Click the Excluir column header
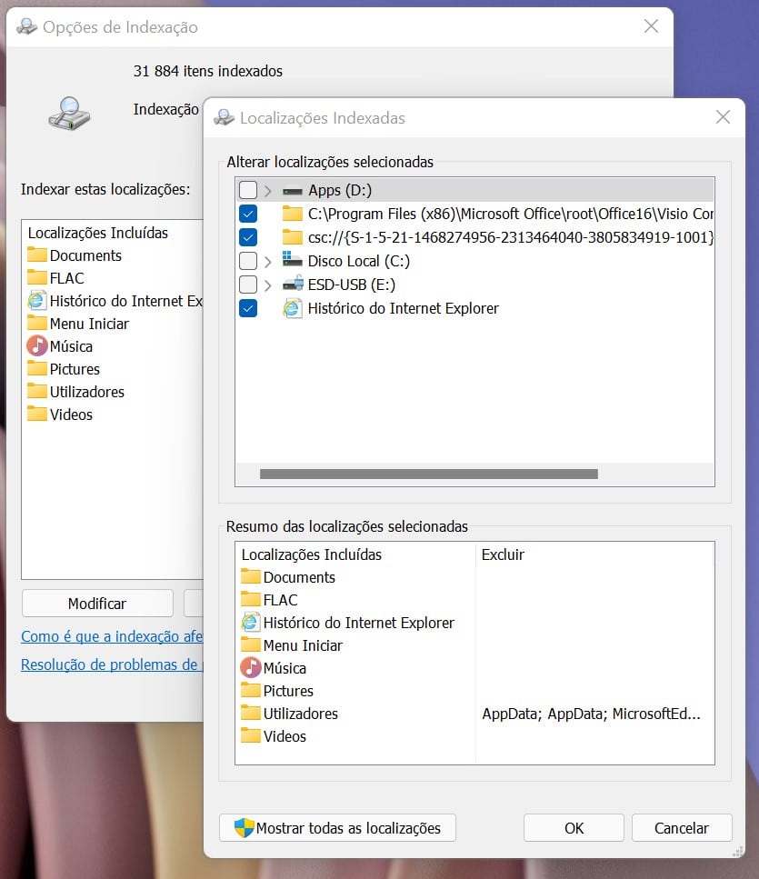 click(503, 554)
